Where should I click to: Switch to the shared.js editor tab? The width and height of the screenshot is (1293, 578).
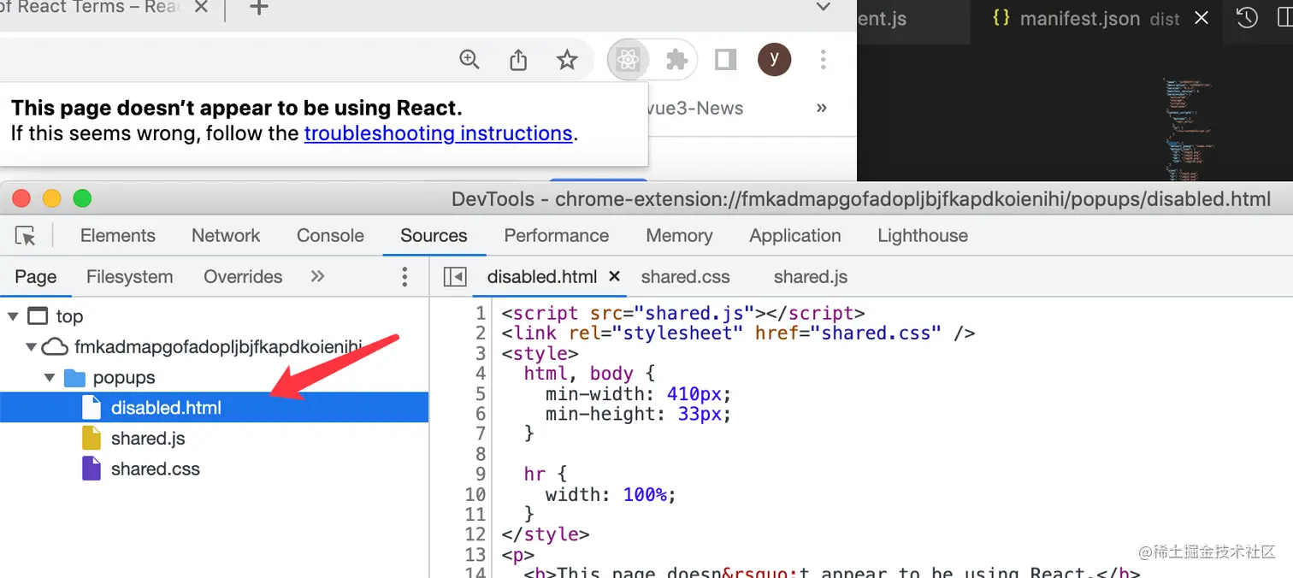coord(811,277)
